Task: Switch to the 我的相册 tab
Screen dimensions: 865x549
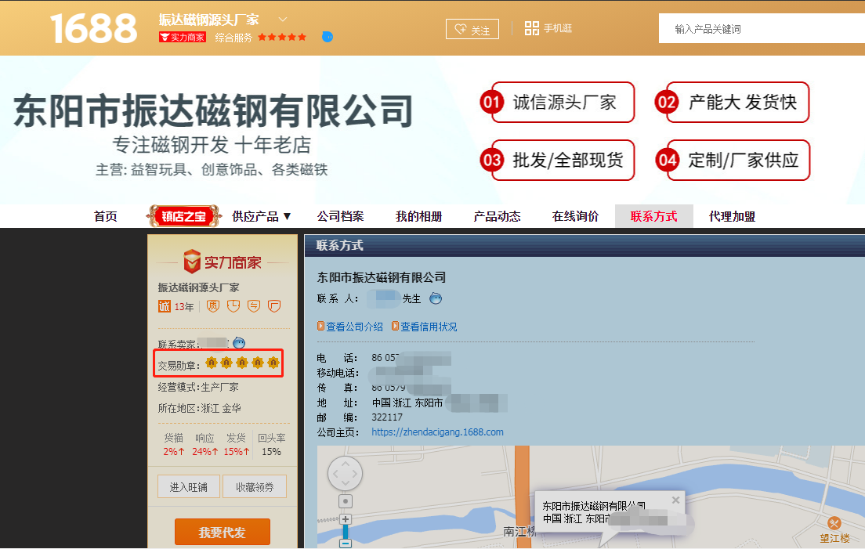Action: click(418, 216)
